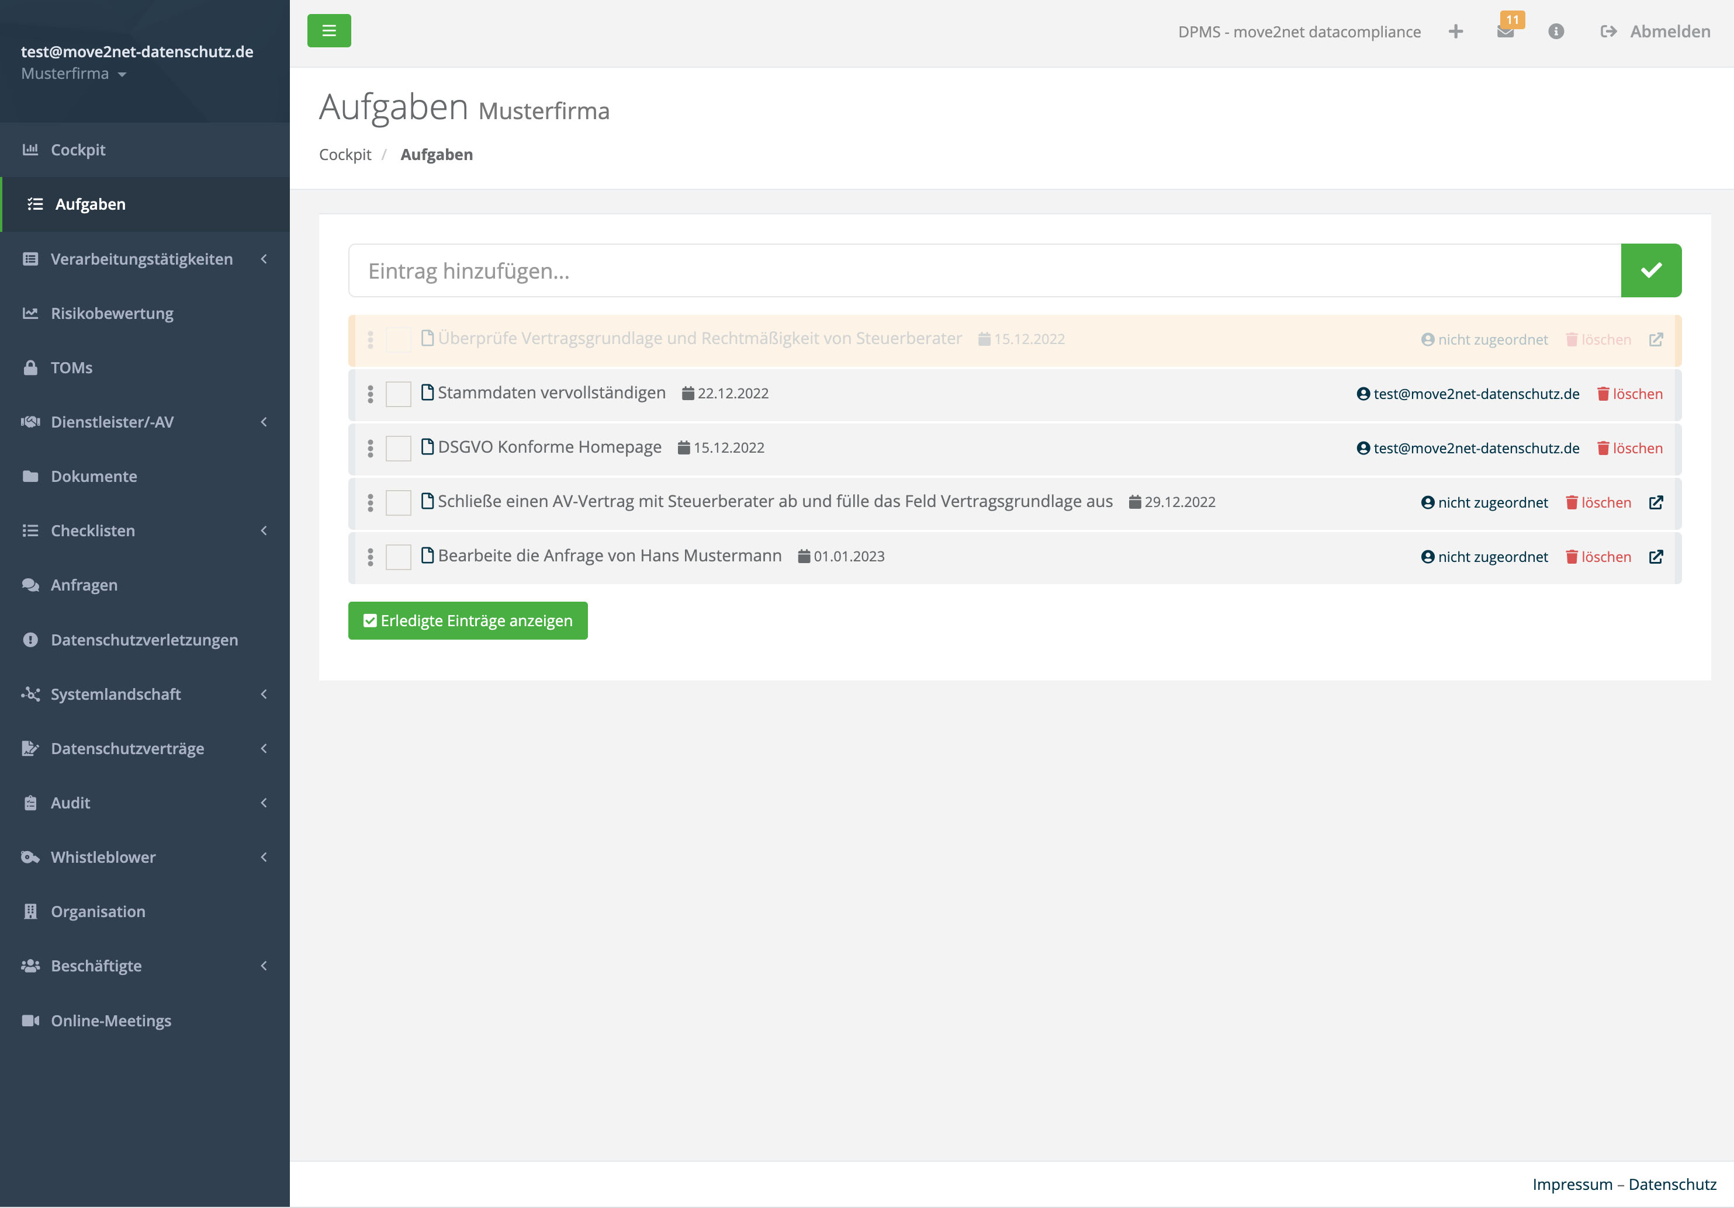1734x1208 pixels.
Task: Delete the Stammdaten vervollständigen task
Action: tap(1630, 394)
